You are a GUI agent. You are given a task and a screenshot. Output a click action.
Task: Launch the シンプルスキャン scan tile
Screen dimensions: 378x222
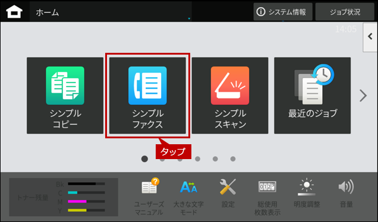click(x=230, y=96)
